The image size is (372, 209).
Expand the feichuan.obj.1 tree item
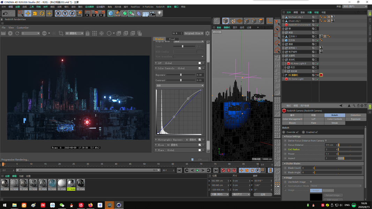point(283,17)
